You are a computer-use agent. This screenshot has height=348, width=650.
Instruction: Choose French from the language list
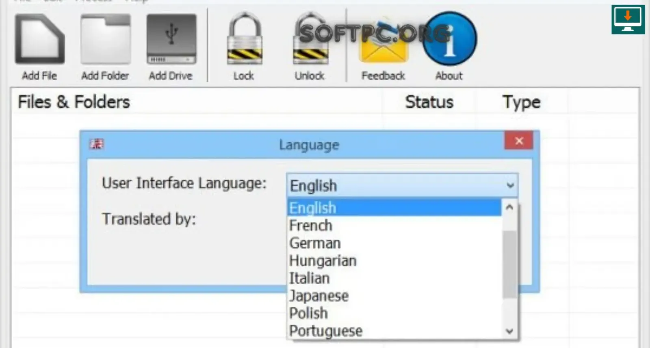[x=394, y=225]
